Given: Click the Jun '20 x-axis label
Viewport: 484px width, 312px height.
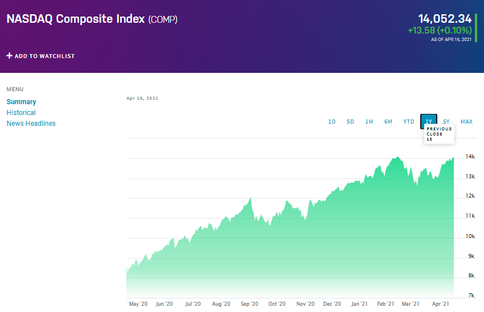Looking at the screenshot, I should [164, 304].
